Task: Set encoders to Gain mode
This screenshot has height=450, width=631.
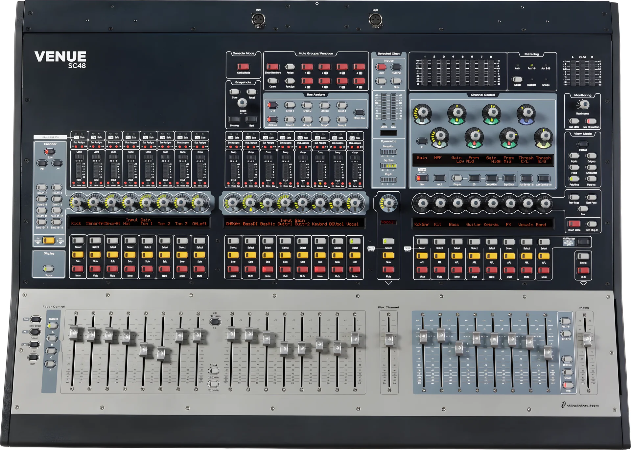Action: coord(50,152)
